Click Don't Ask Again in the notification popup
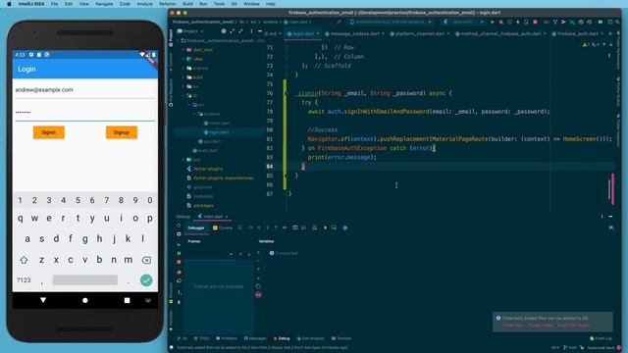The height and width of the screenshot is (353, 628). [x=573, y=326]
